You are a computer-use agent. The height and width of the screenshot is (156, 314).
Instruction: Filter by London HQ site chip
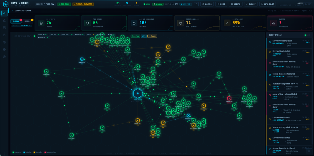[43, 34]
